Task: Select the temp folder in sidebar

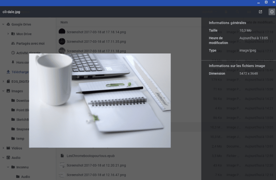Action: 20,139
